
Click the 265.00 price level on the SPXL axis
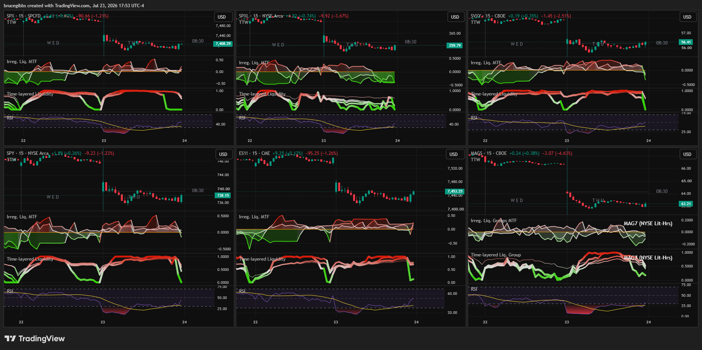pyautogui.click(x=455, y=33)
